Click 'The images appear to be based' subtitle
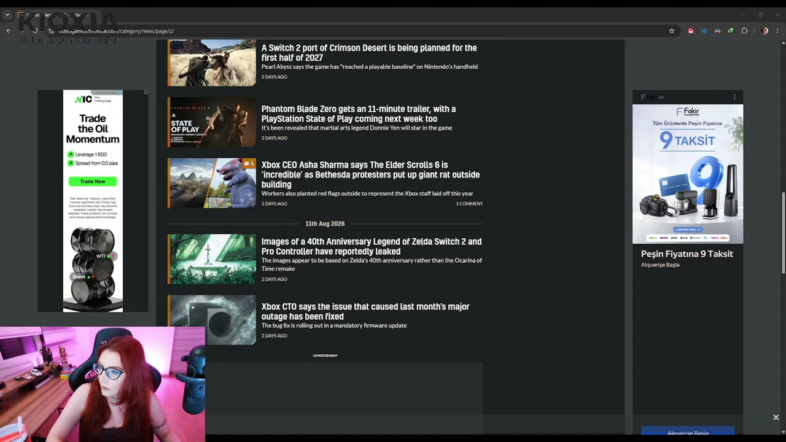The image size is (786, 442). coord(372,265)
